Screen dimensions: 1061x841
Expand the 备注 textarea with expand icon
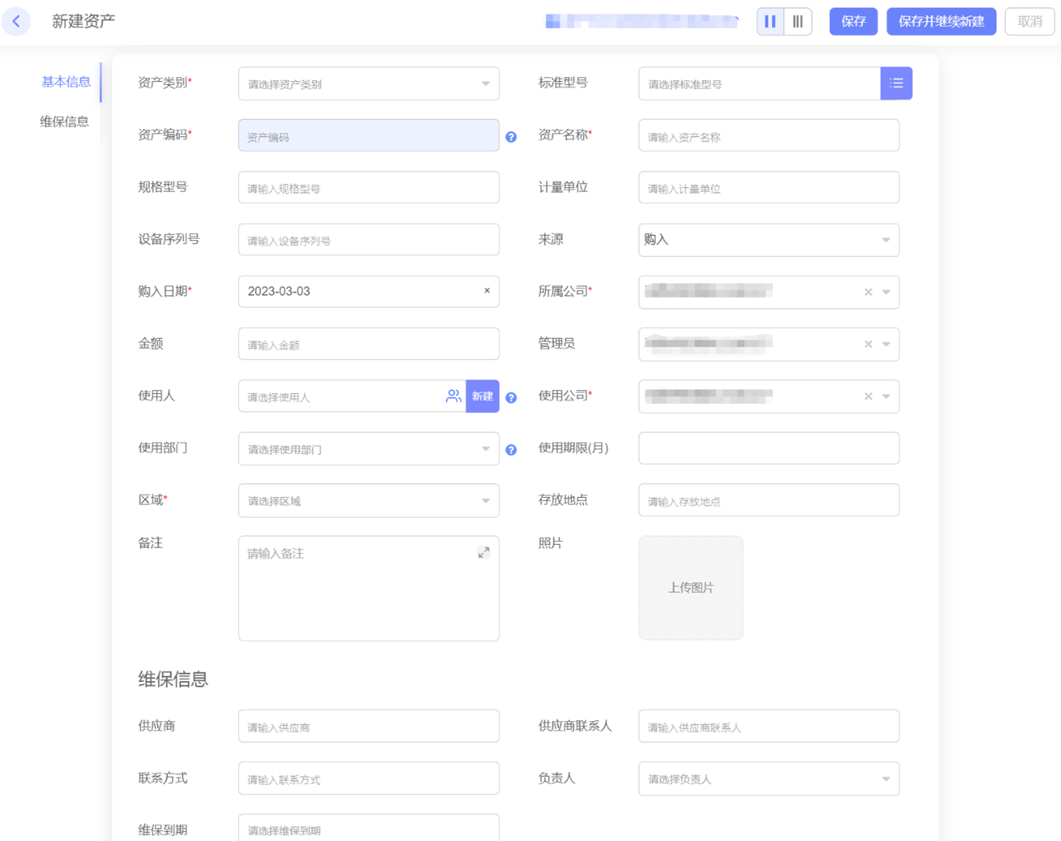(x=483, y=552)
